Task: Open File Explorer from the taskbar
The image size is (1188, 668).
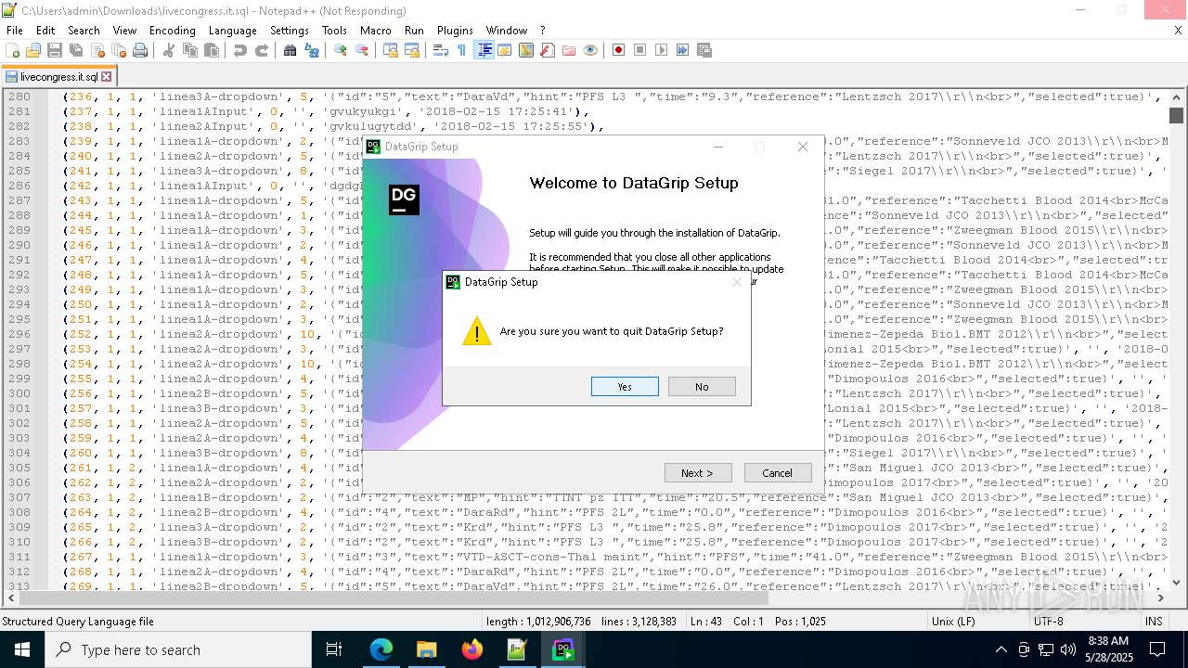Action: tap(426, 649)
